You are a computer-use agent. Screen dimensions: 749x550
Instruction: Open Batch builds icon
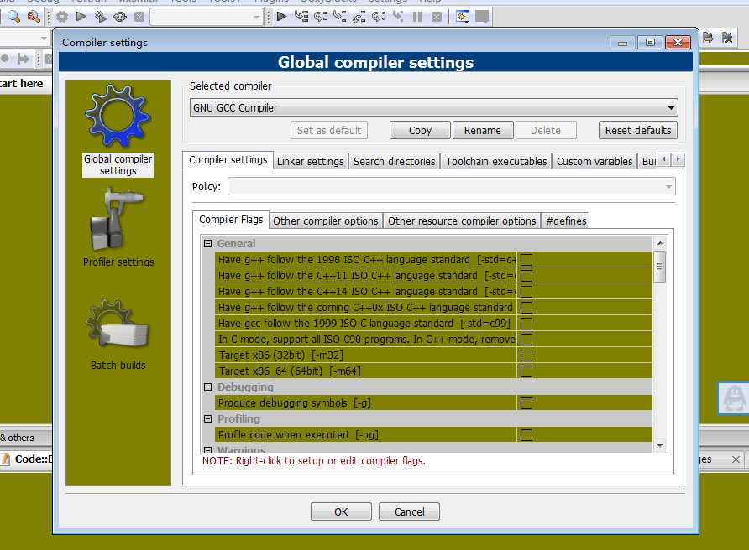tap(118, 324)
